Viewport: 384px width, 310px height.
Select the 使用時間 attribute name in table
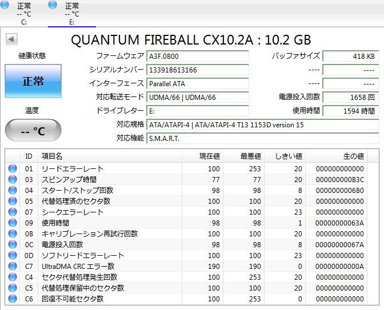click(55, 223)
